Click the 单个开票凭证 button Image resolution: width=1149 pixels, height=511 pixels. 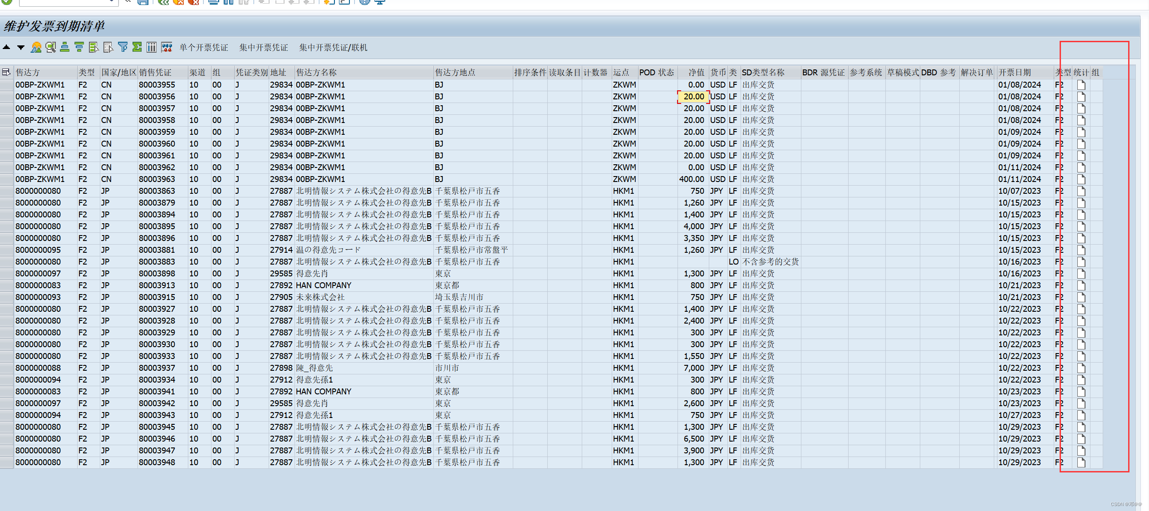(x=204, y=48)
